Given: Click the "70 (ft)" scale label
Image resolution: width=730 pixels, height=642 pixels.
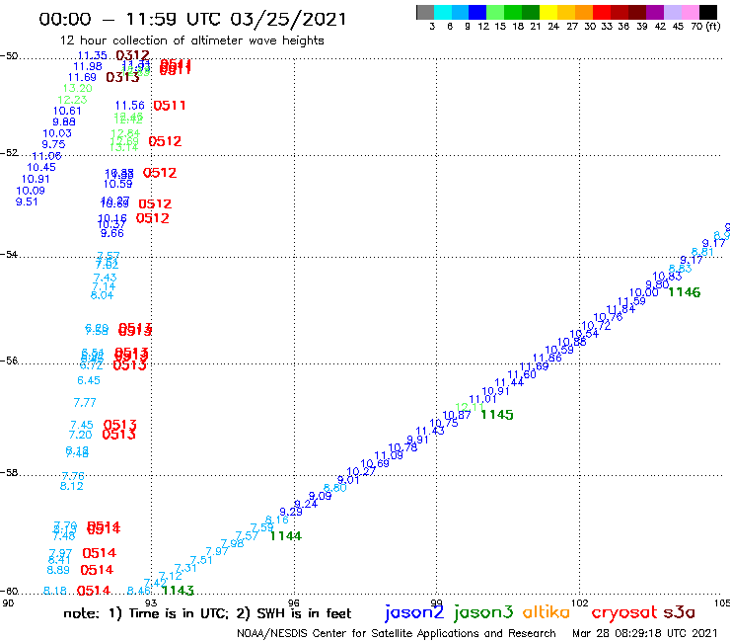Looking at the screenshot, I should tap(705, 27).
